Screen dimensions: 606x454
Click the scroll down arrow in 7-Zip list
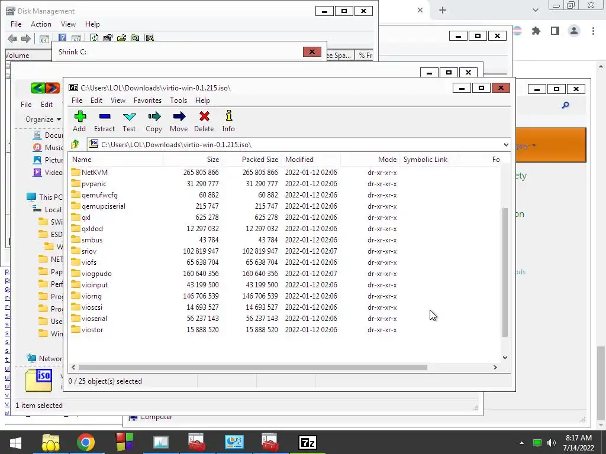coord(505,358)
